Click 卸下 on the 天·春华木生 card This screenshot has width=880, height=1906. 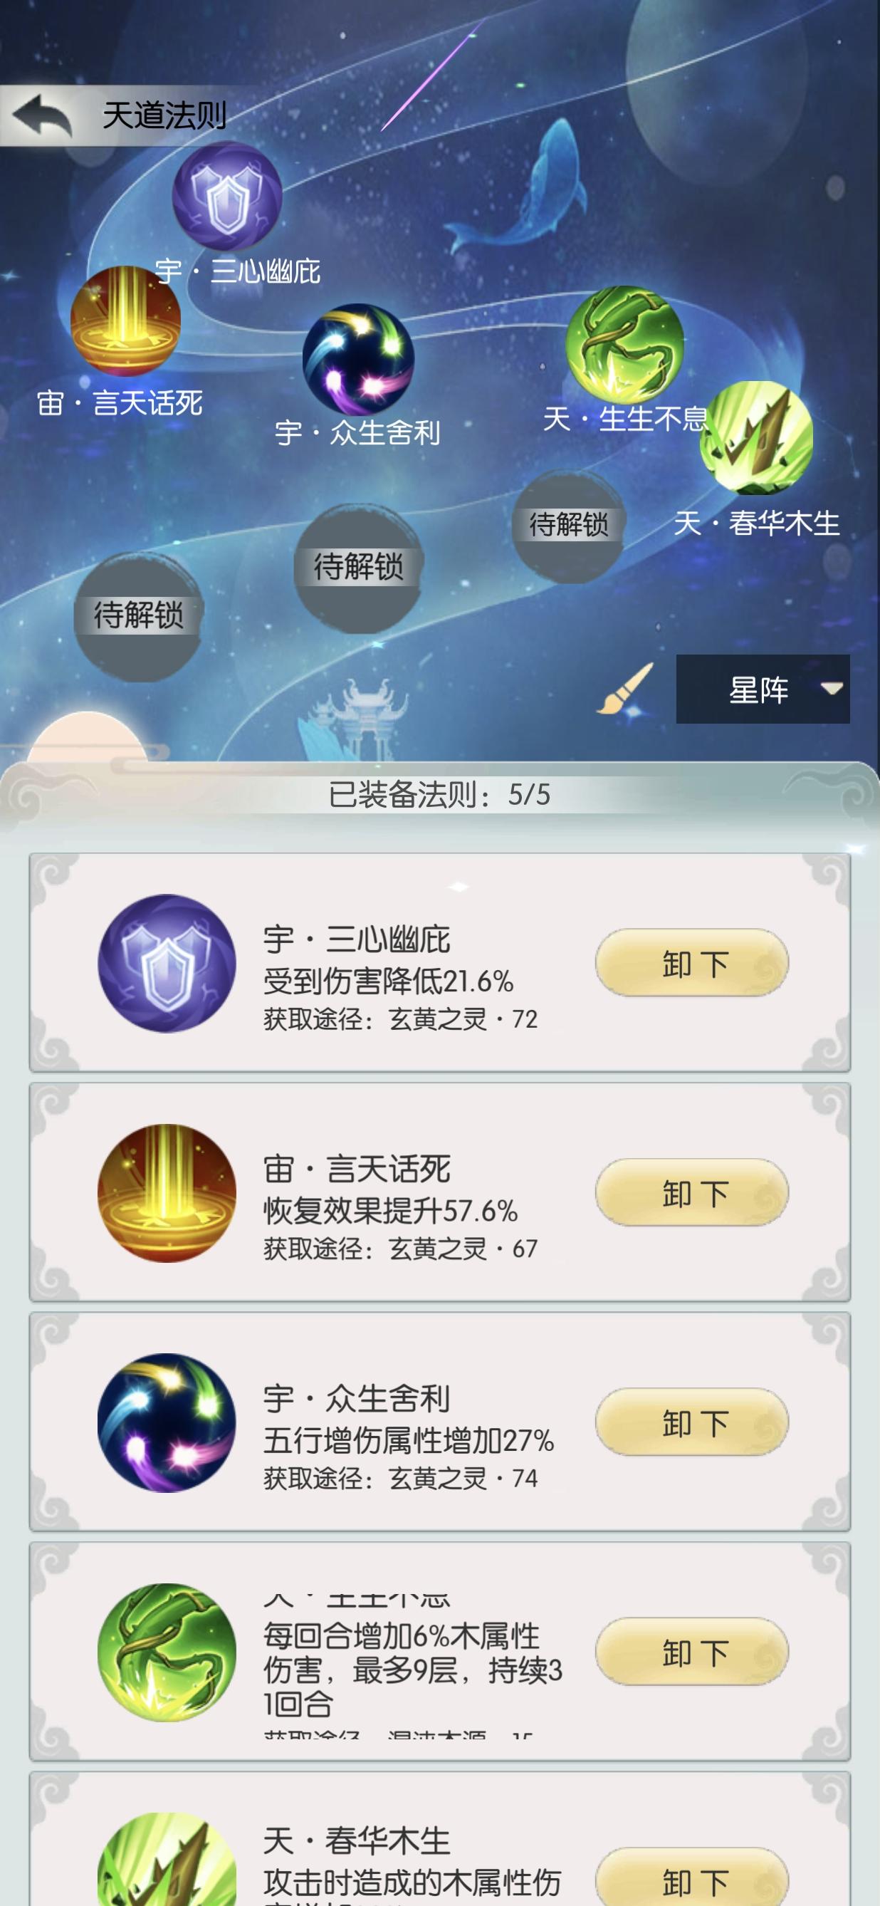[692, 1880]
